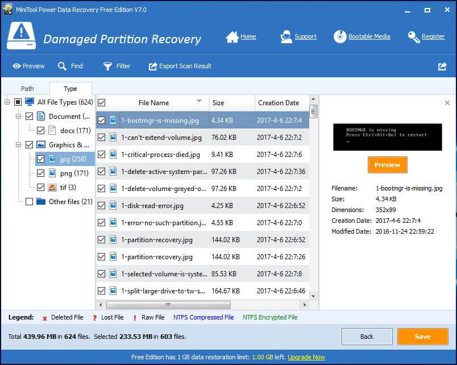Image resolution: width=457 pixels, height=365 pixels.
Task: Open Support via the headset icon
Action: (x=286, y=37)
